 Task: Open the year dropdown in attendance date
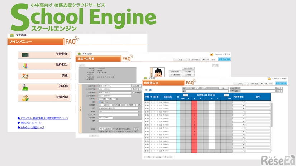point(189,88)
